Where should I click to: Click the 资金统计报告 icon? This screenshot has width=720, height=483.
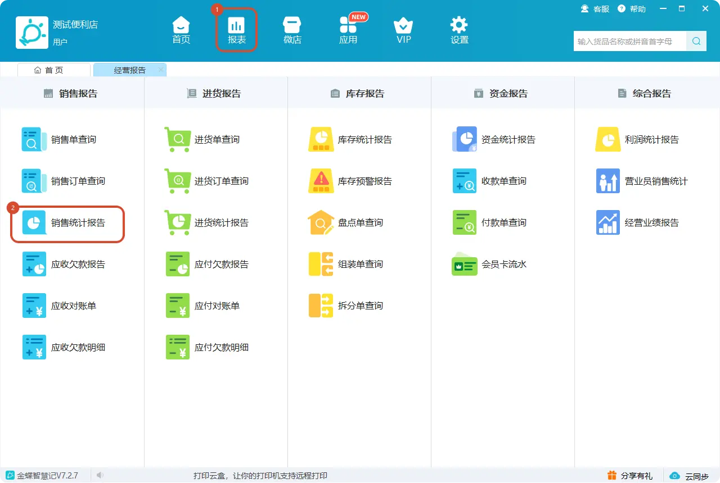click(464, 139)
